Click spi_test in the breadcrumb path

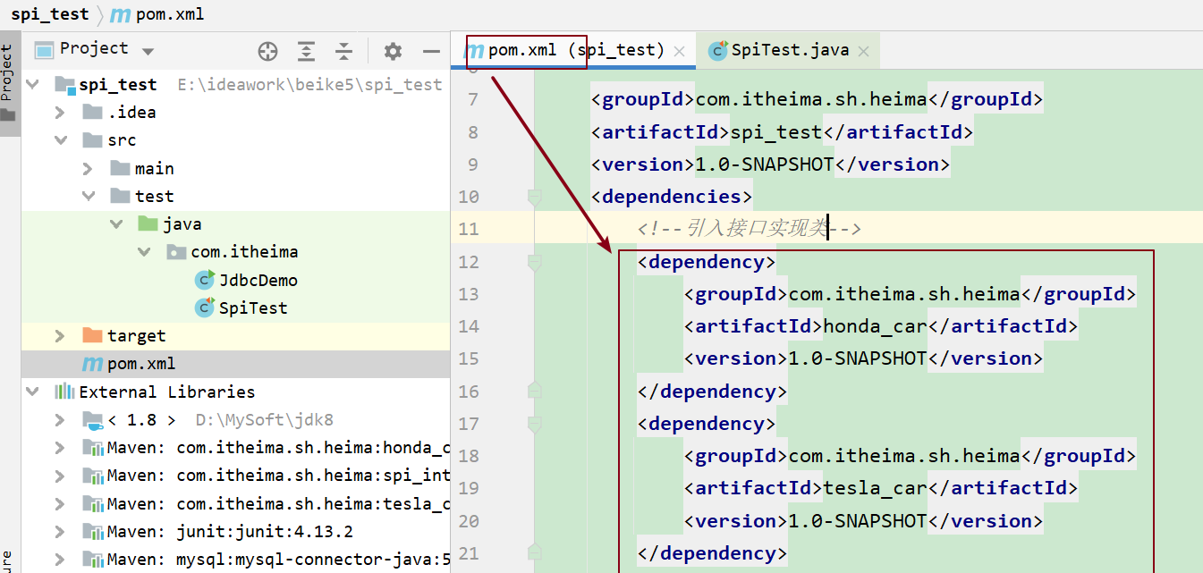[50, 14]
